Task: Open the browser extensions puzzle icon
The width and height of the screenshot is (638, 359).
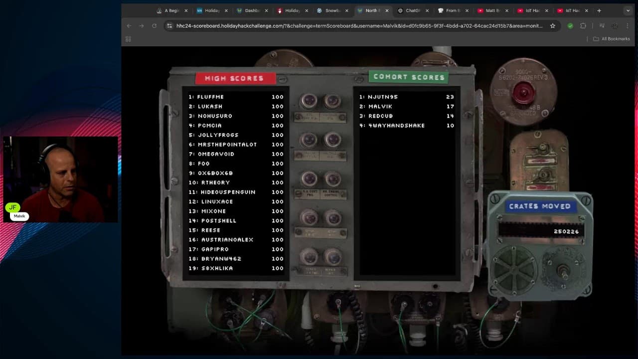Action: point(583,26)
